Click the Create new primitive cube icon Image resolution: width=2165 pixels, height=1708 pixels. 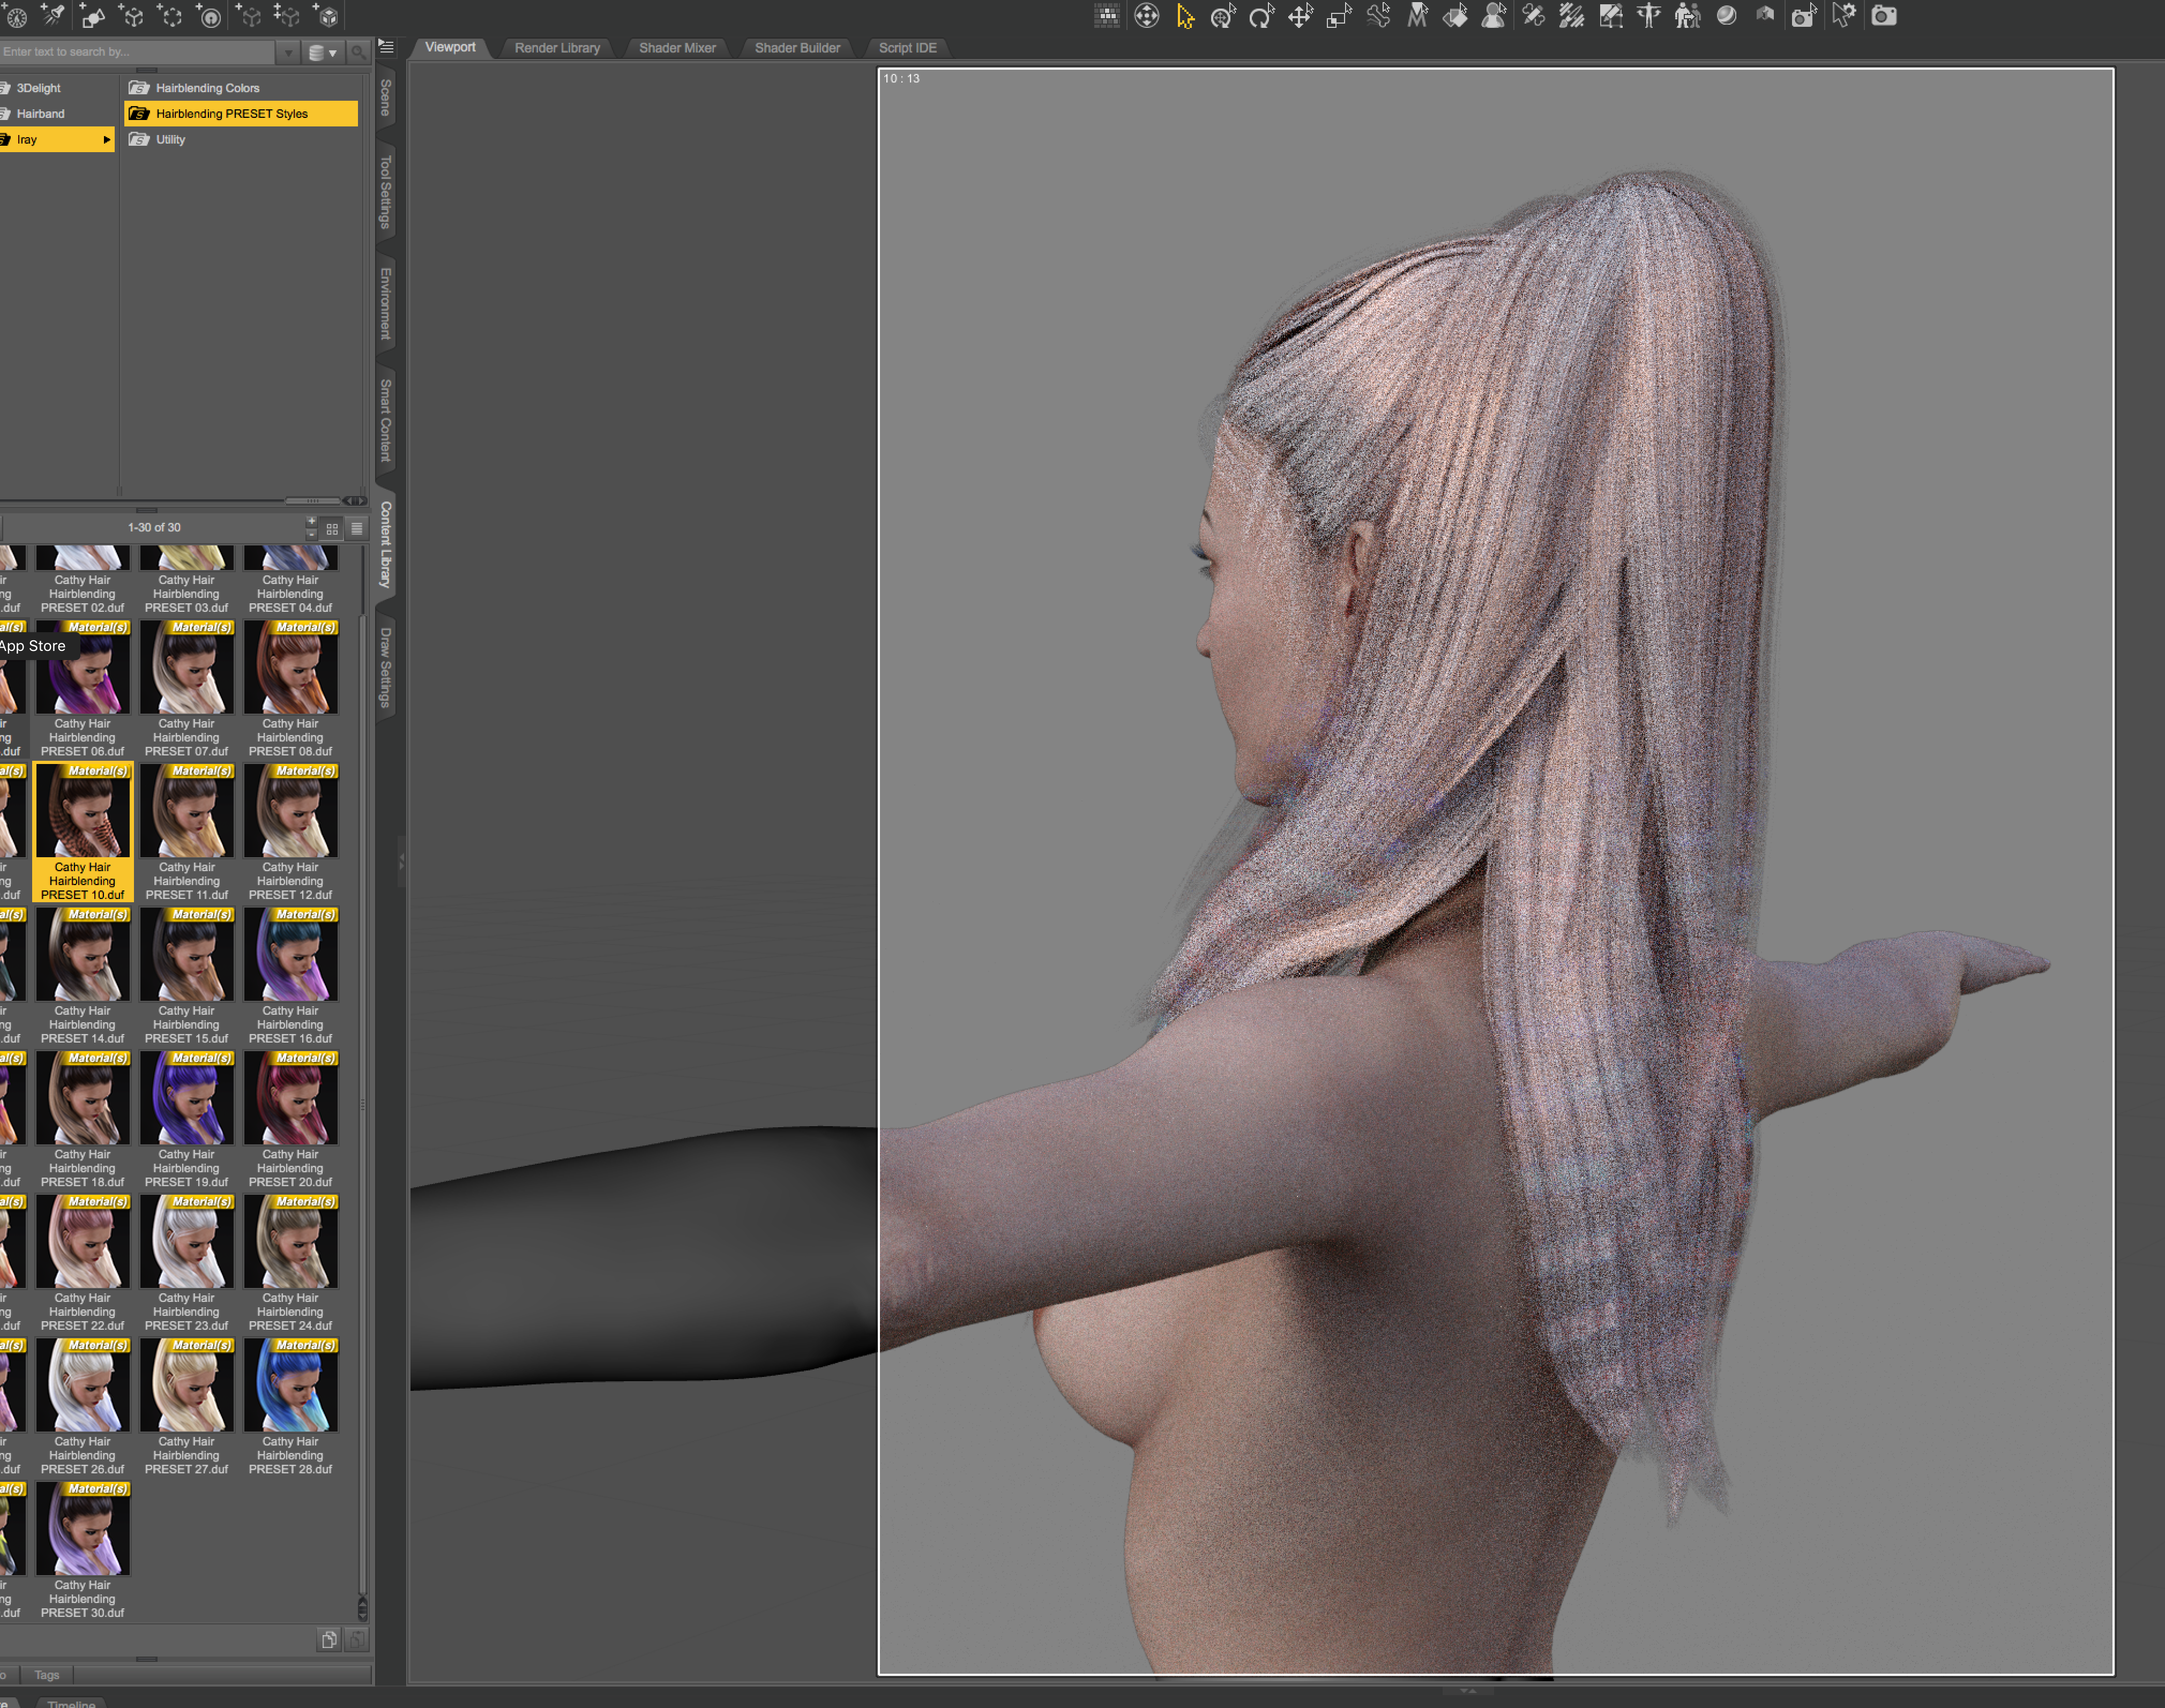point(328,16)
